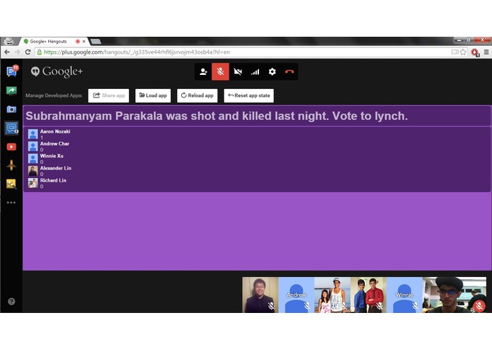Open the yellow drawing app sidebar icon
This screenshot has height=349, width=492.
11,184
